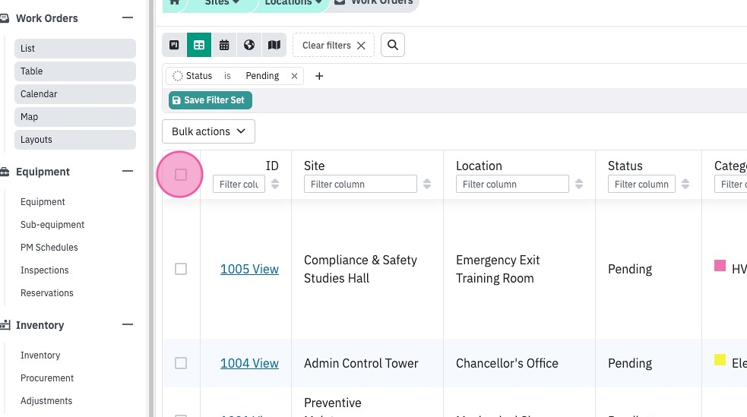Focus the Location column filter field
Viewport: 747px width, 417px height.
click(512, 185)
